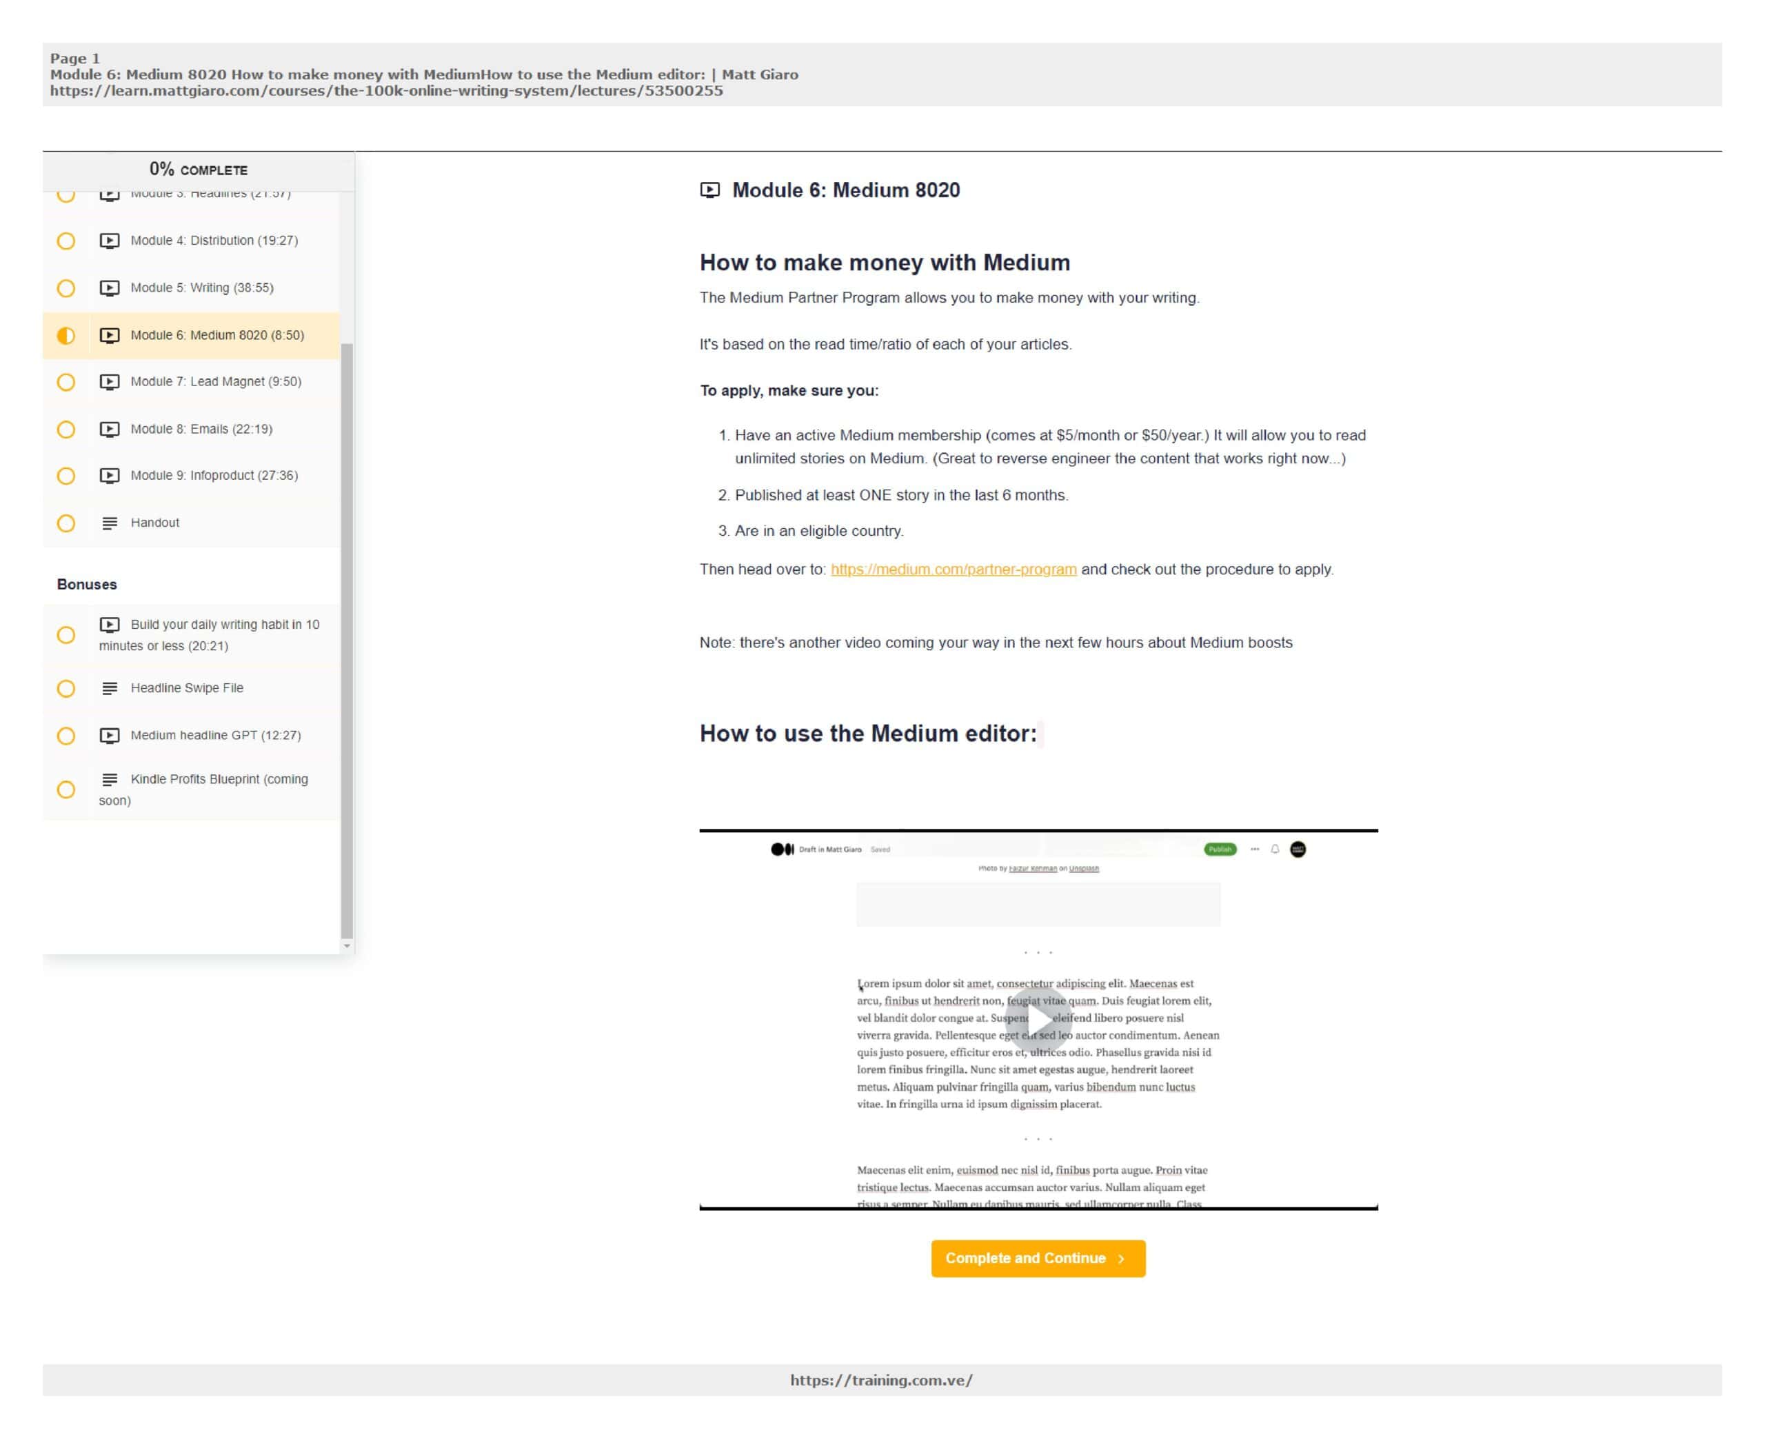Click the 0% COMPLETE progress indicator

(x=198, y=170)
